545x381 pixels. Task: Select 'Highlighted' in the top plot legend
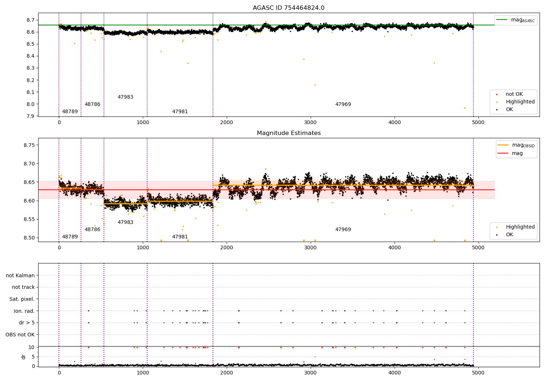(520, 102)
